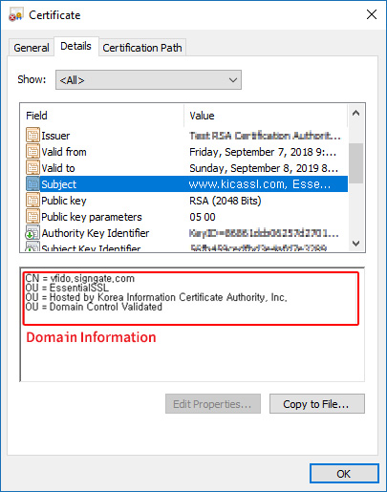Click the 'OU = EssentialSSL' line

[67, 288]
